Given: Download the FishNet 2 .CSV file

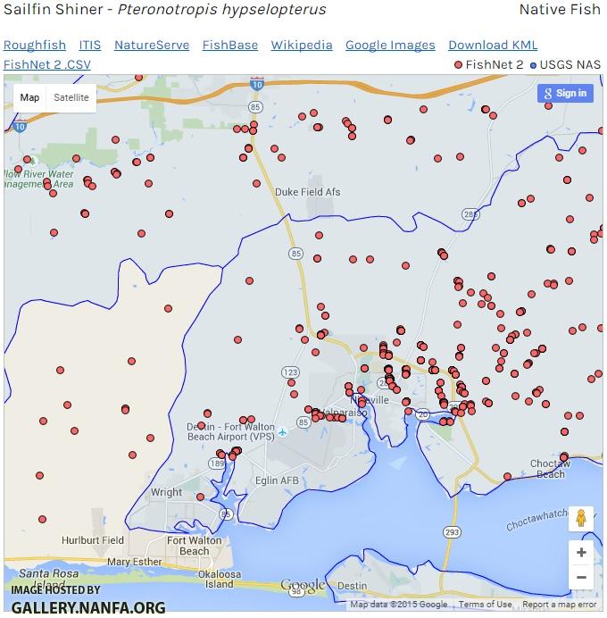Looking at the screenshot, I should click(47, 64).
